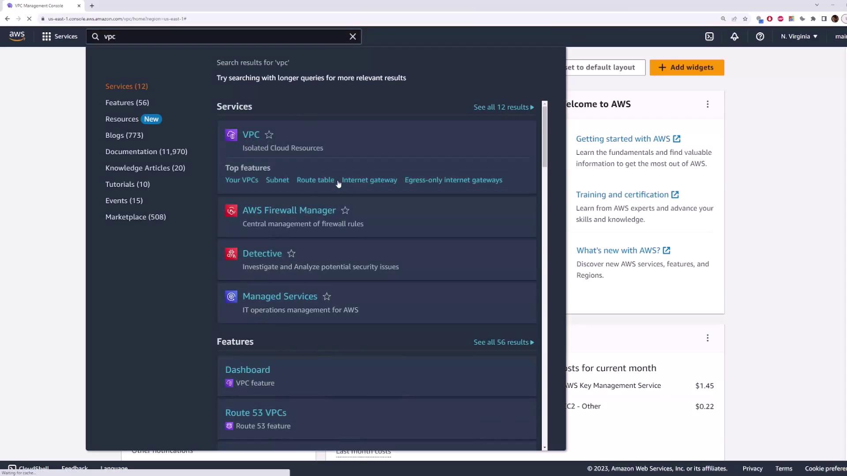The width and height of the screenshot is (847, 476).
Task: Click the AWS Firewall Manager icon
Action: 231,211
